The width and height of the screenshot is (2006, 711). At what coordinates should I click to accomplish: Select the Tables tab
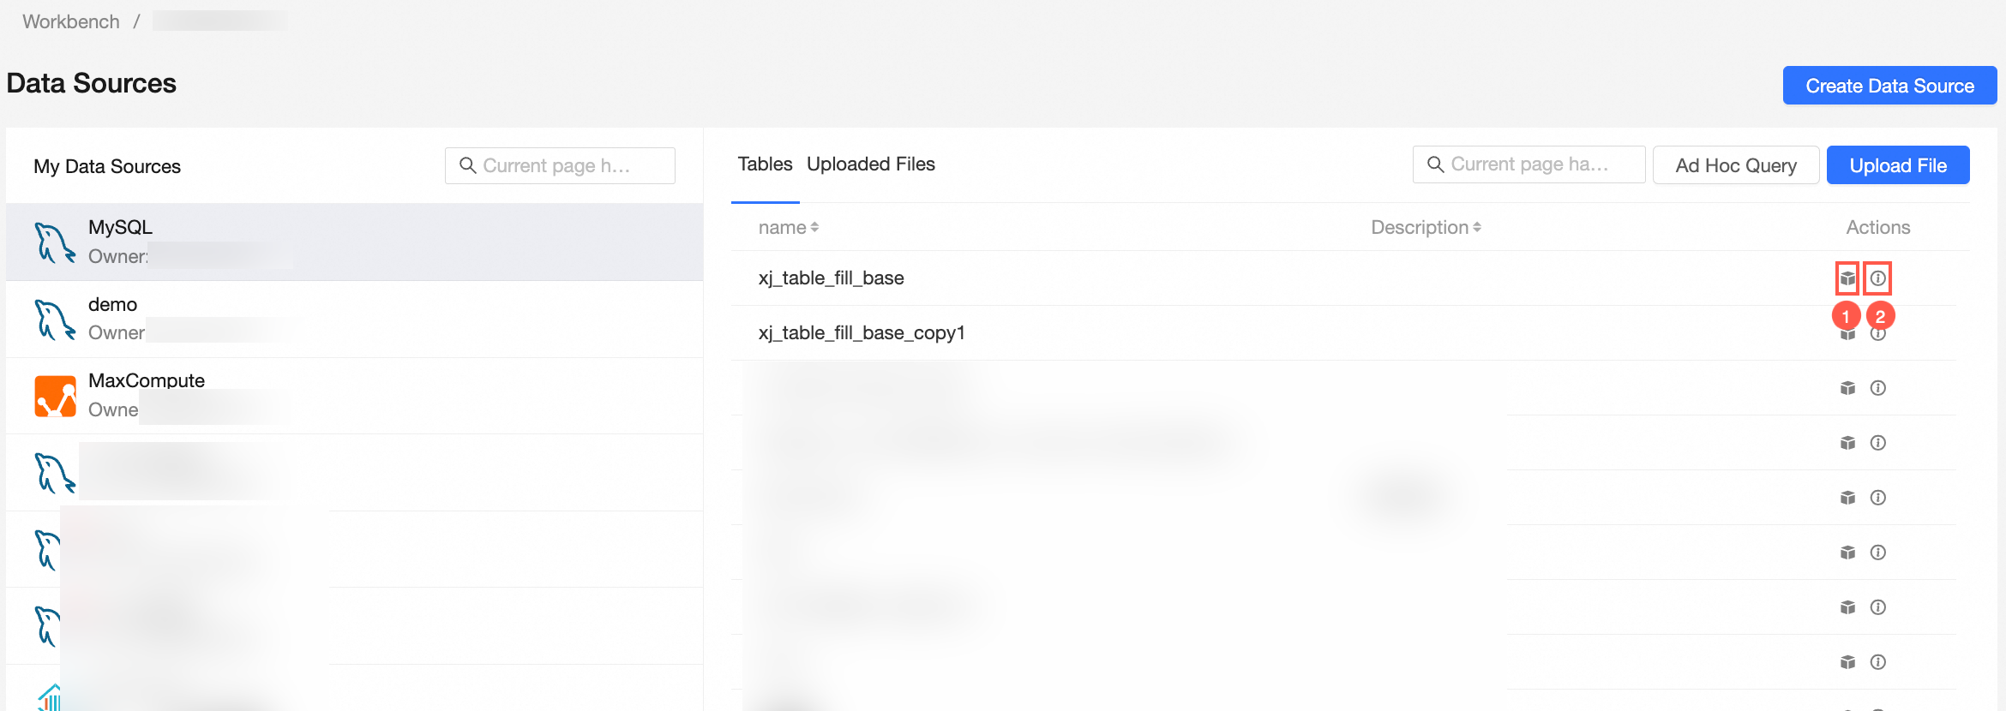coord(765,164)
